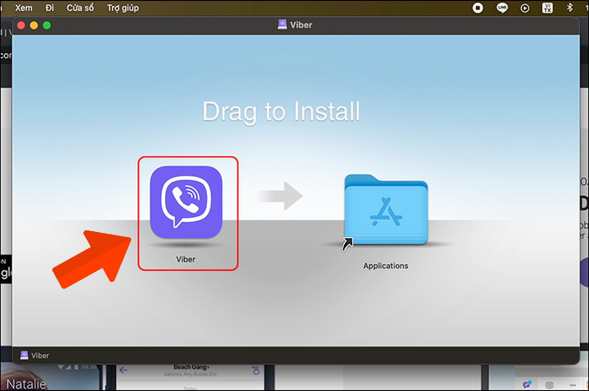589x391 pixels.
Task: Click the play circle menu bar icon
Action: 525,8
